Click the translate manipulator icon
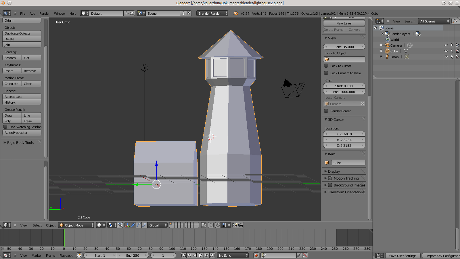 133,225
